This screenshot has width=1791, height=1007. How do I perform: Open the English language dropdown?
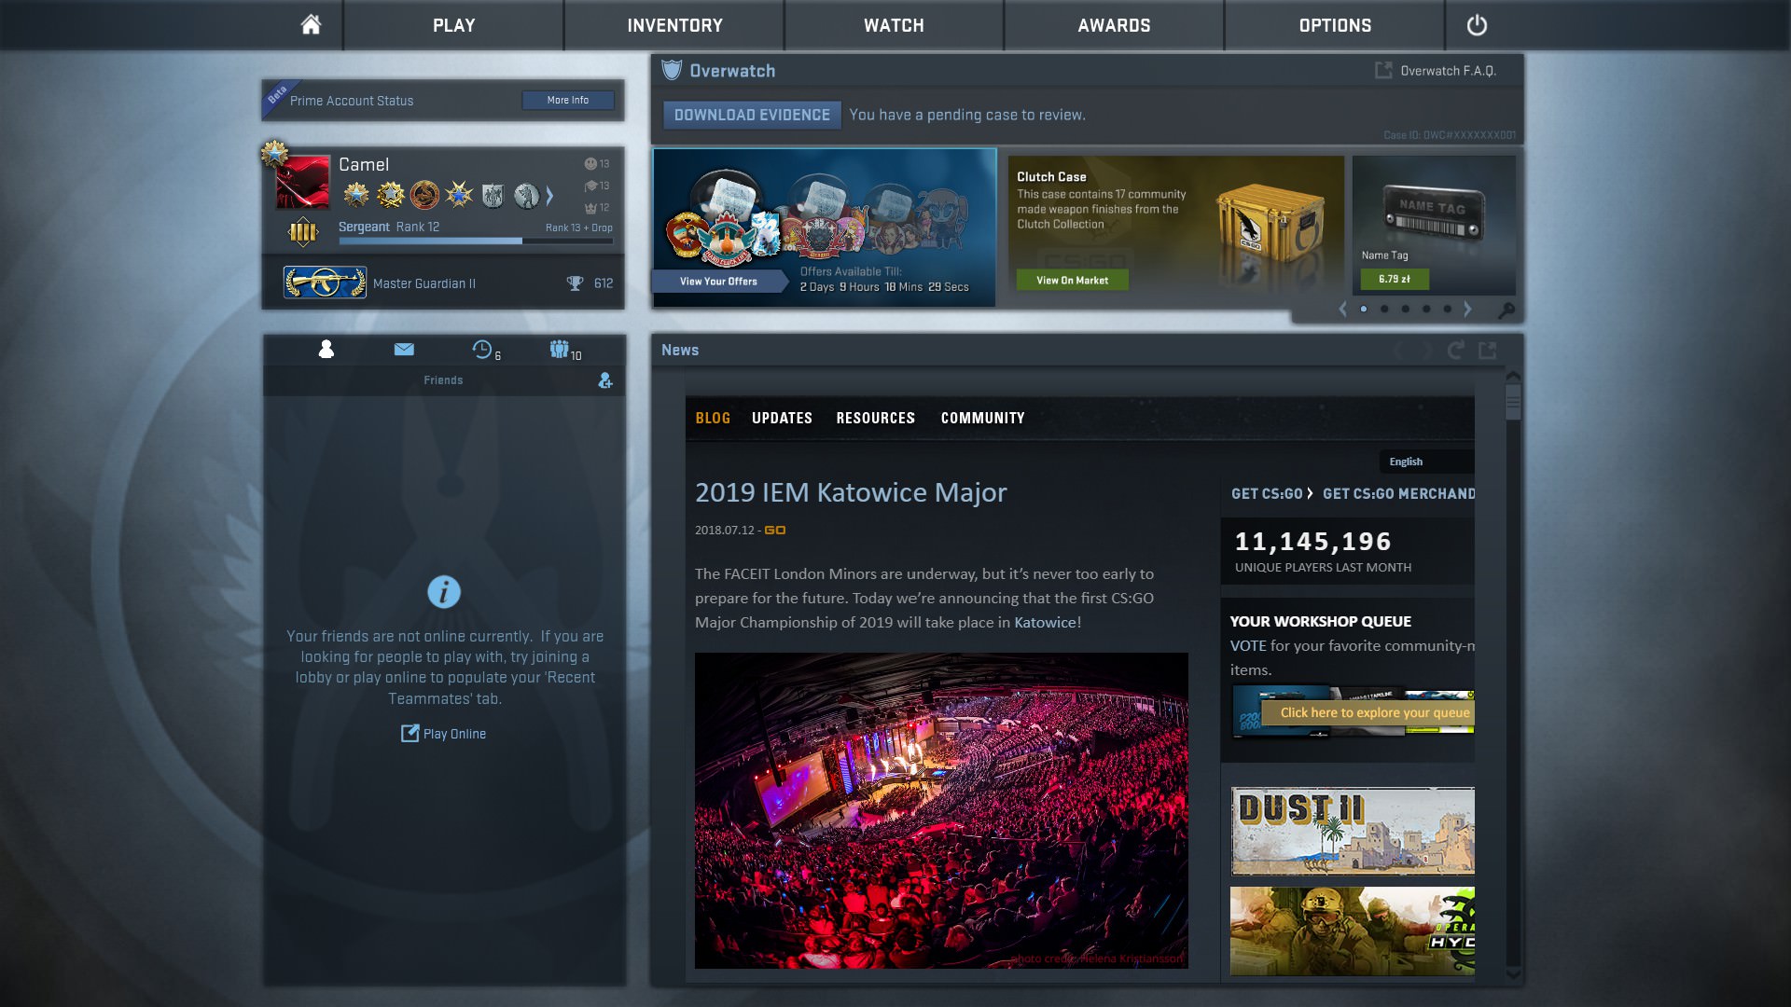[x=1426, y=462]
